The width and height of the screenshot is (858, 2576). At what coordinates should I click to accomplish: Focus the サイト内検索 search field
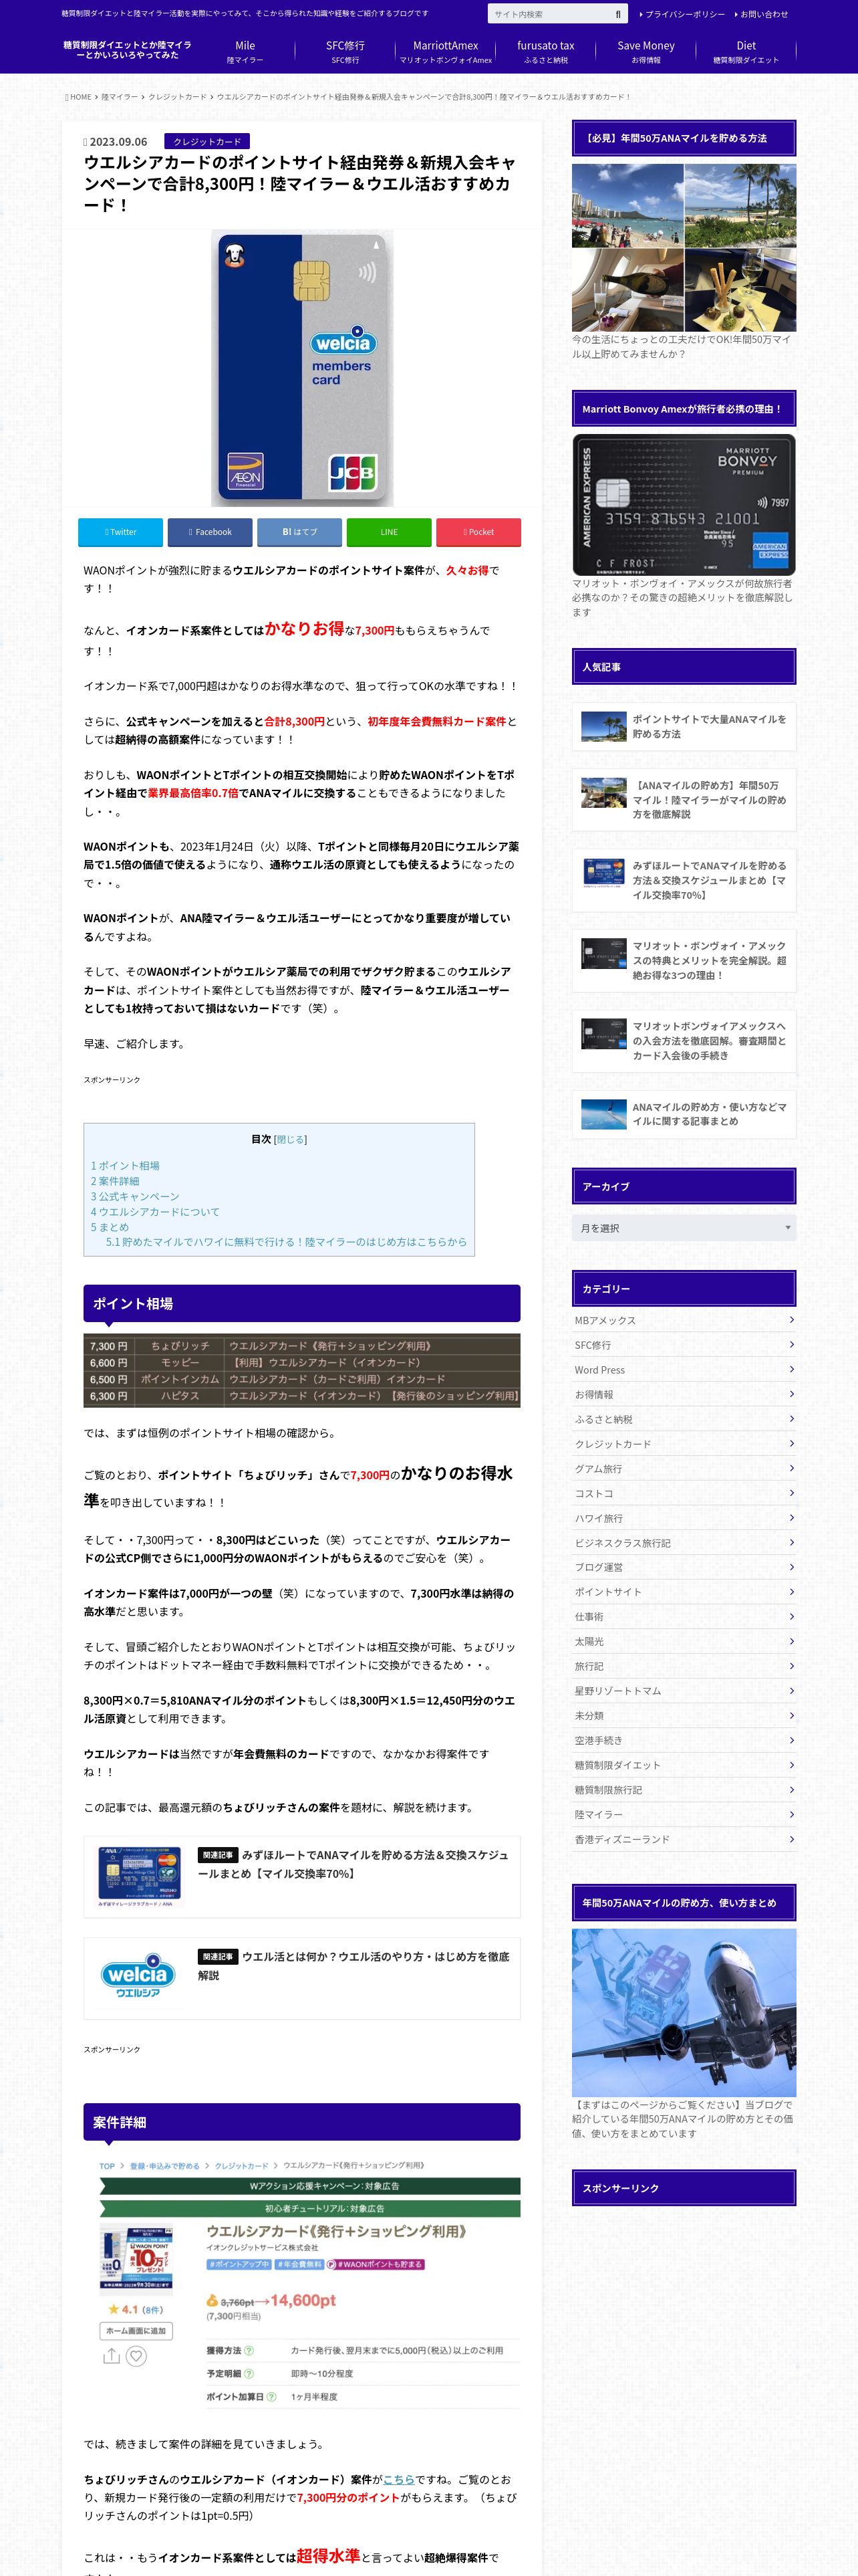549,14
